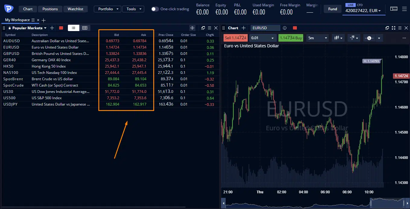This screenshot has height=209, width=410.
Task: Open the drawing tools crosshair dropdown
Action: click(x=354, y=38)
